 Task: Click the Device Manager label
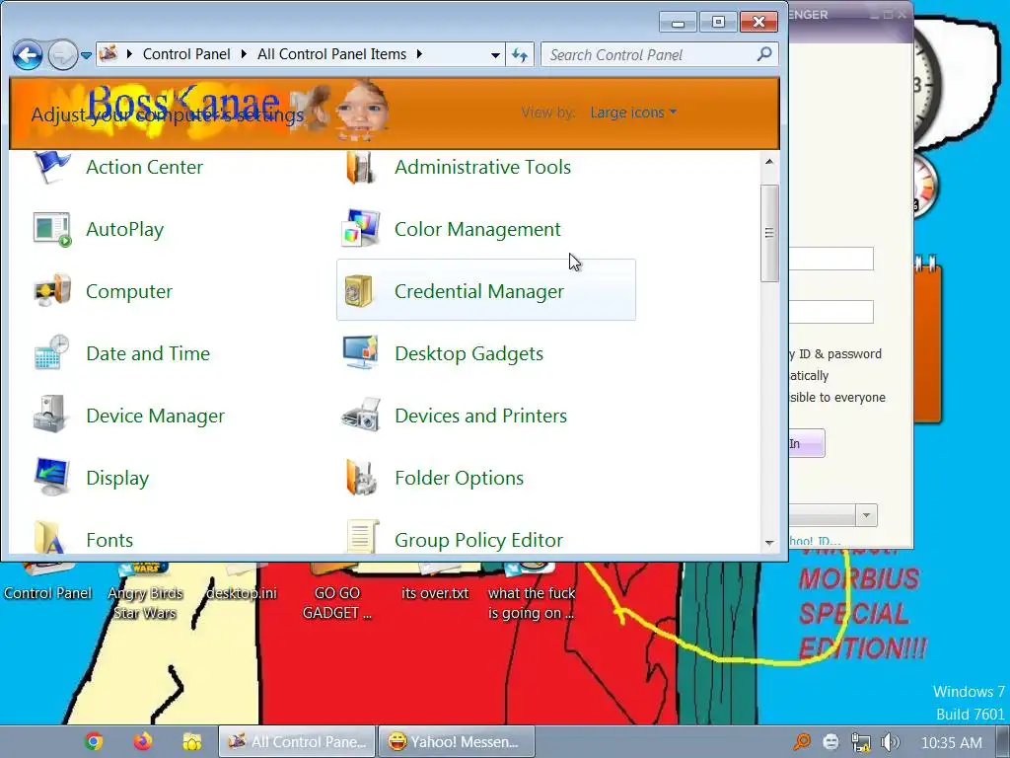155,416
